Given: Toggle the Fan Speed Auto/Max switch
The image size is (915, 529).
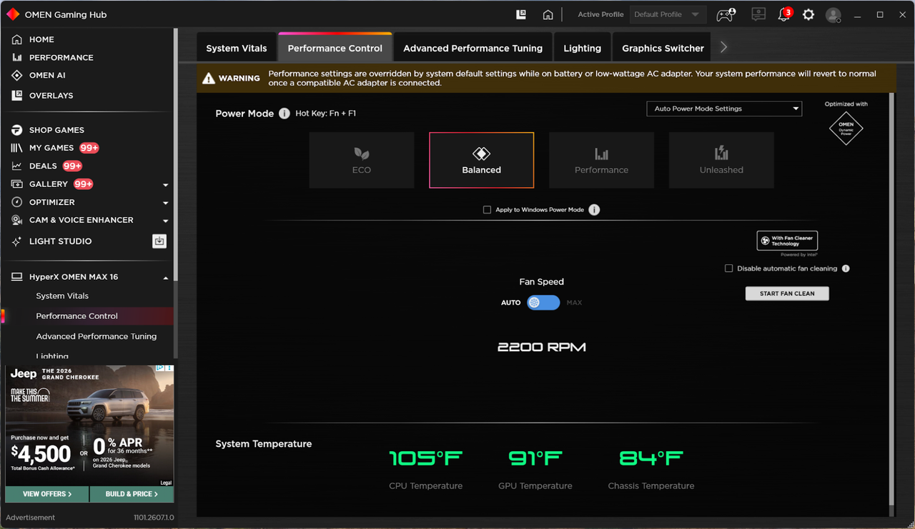Looking at the screenshot, I should [543, 303].
